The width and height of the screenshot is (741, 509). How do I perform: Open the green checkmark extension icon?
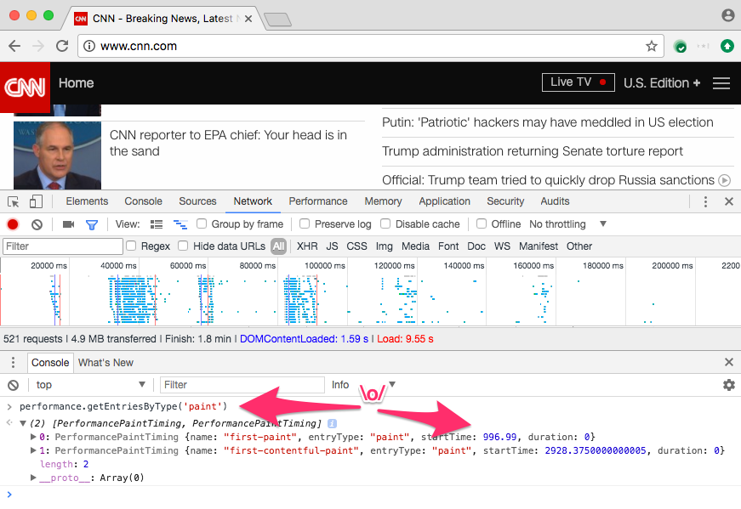coord(680,46)
